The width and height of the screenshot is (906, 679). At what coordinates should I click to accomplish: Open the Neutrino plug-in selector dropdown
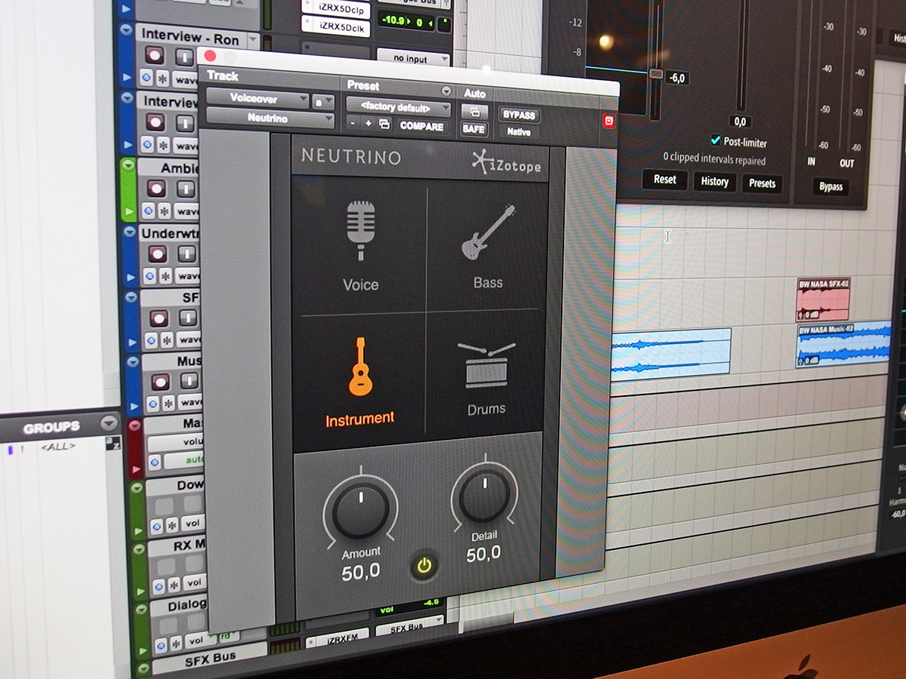pyautogui.click(x=270, y=118)
